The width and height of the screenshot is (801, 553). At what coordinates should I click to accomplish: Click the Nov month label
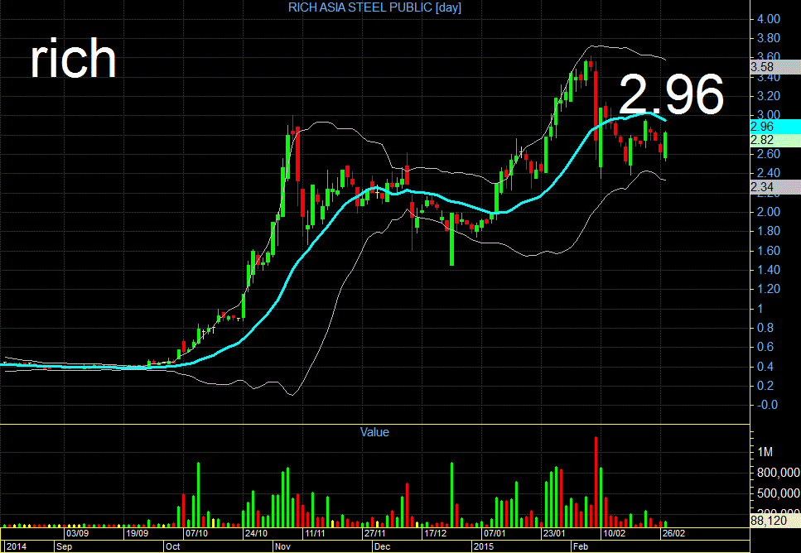tap(283, 546)
